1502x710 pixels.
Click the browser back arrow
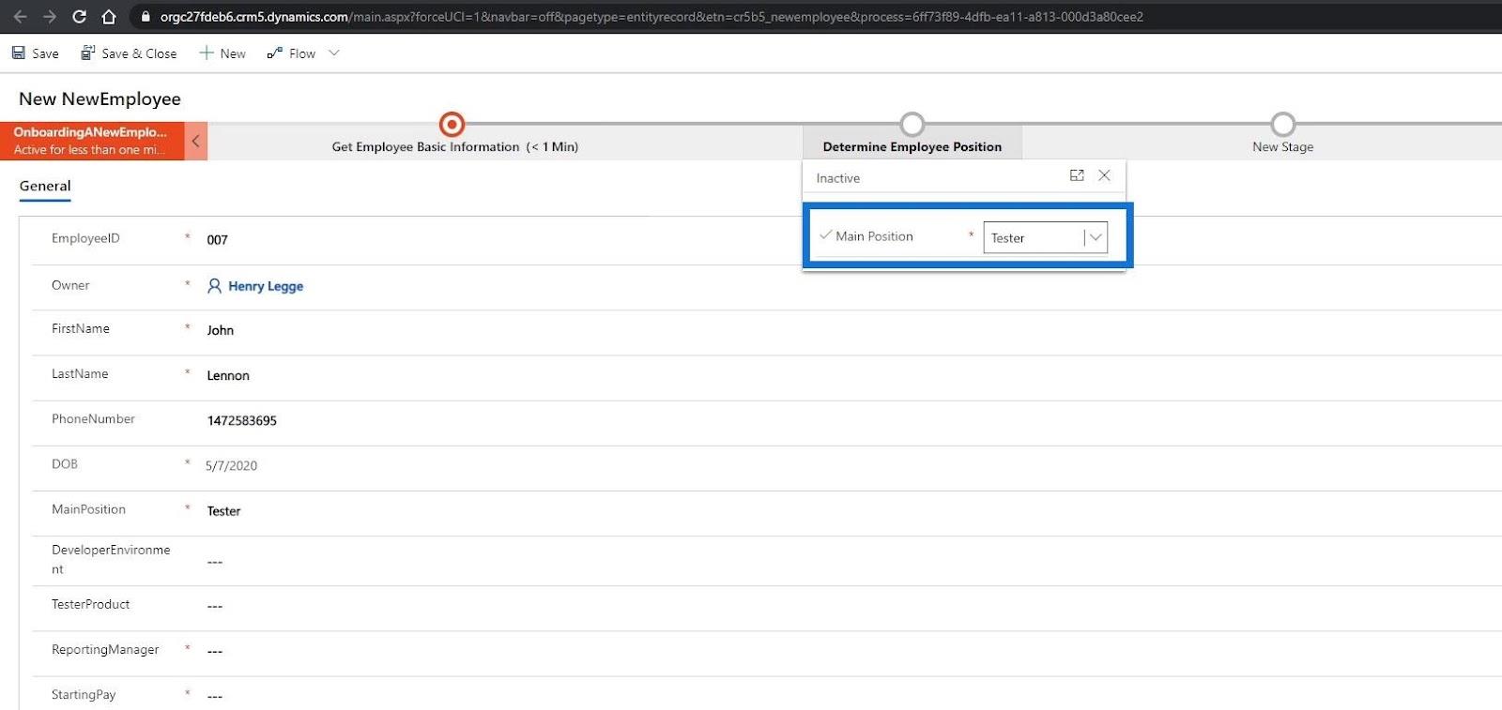click(20, 17)
